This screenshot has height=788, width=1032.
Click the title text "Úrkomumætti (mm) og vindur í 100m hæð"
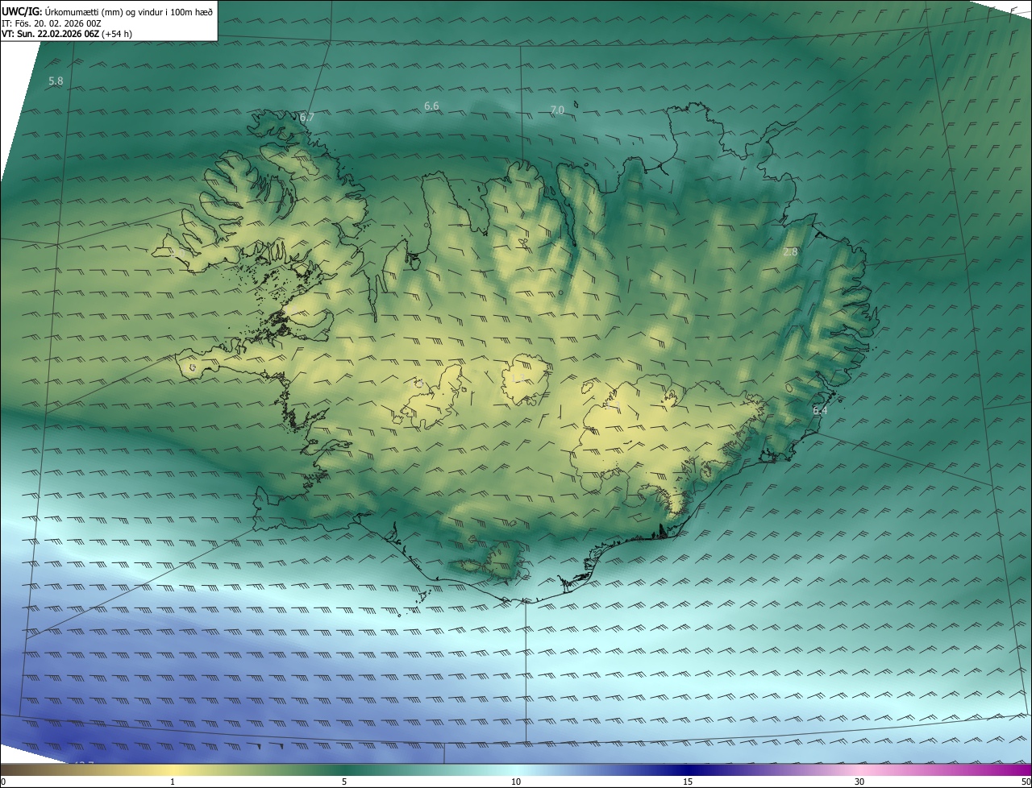[x=129, y=11]
